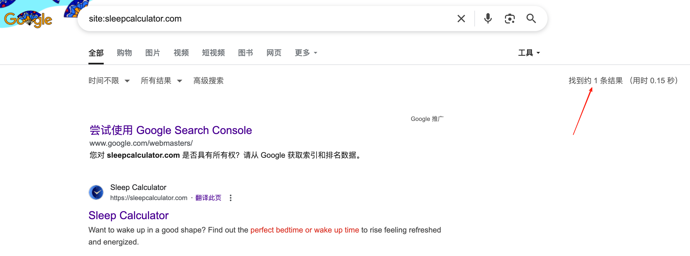
Task: Switch to the 视频 videos tab
Action: tap(181, 53)
